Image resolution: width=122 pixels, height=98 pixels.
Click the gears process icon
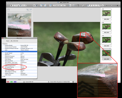click(83, 5)
